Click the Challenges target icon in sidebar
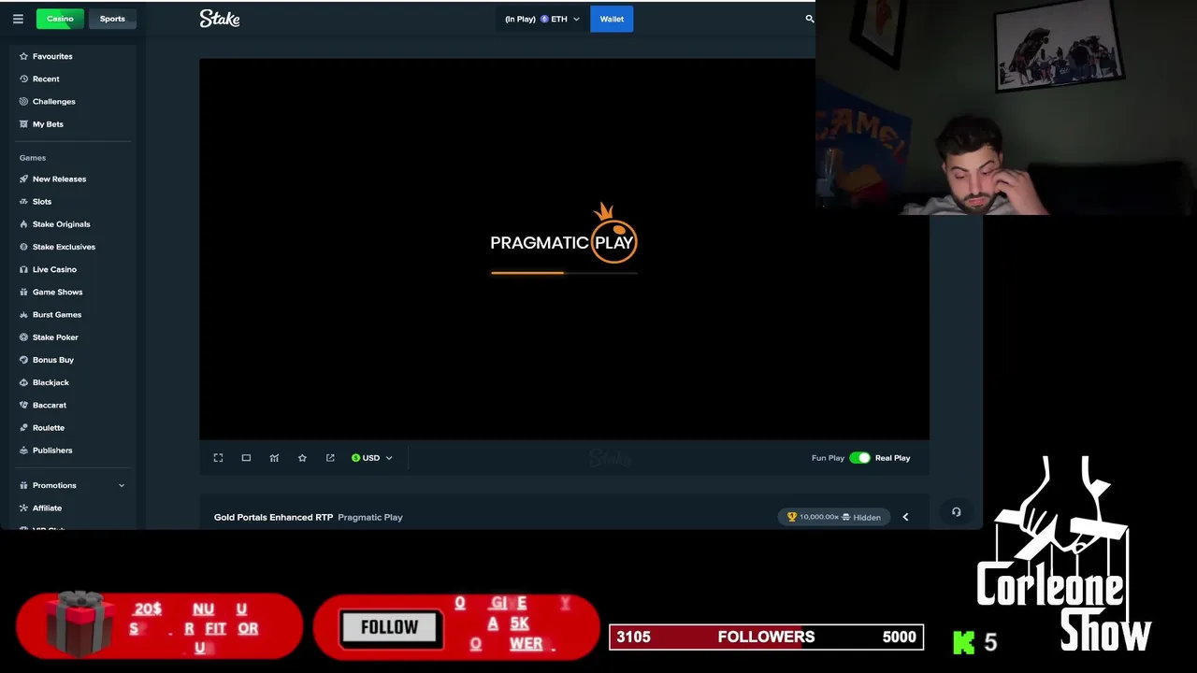1197x673 pixels. (x=24, y=101)
